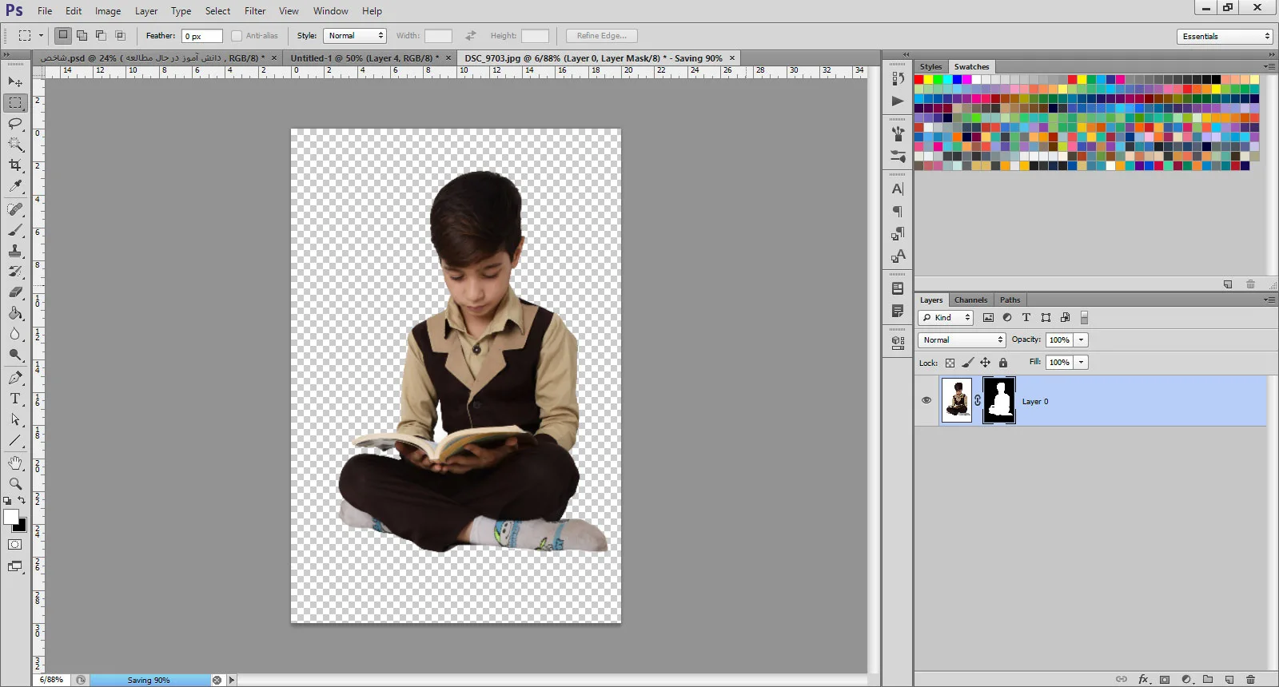1279x687 pixels.
Task: Select the Magic Wand tool
Action: point(15,145)
